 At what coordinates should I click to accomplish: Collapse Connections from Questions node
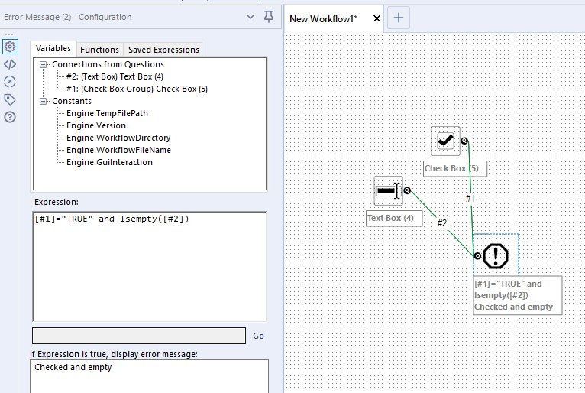pyautogui.click(x=44, y=65)
